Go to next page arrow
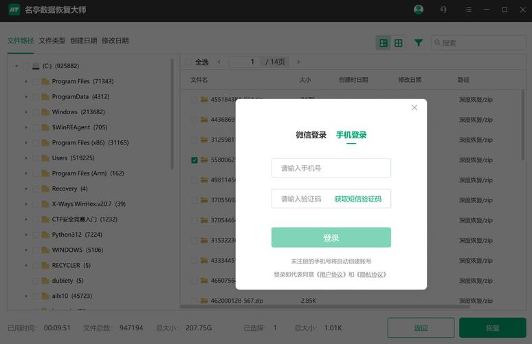This screenshot has width=532, height=344. pyautogui.click(x=298, y=62)
